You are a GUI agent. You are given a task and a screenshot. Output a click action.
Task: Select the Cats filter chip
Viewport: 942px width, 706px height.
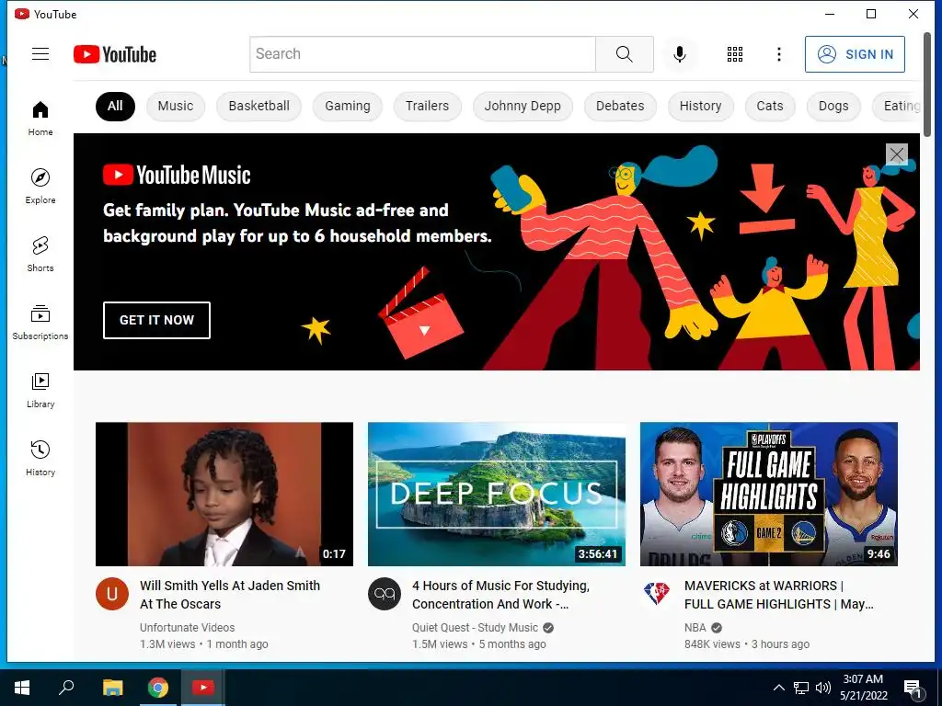pyautogui.click(x=770, y=107)
